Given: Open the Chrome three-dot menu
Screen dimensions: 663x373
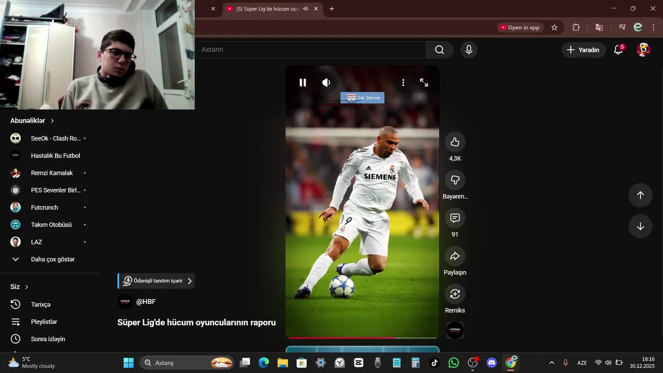Looking at the screenshot, I should pos(654,27).
